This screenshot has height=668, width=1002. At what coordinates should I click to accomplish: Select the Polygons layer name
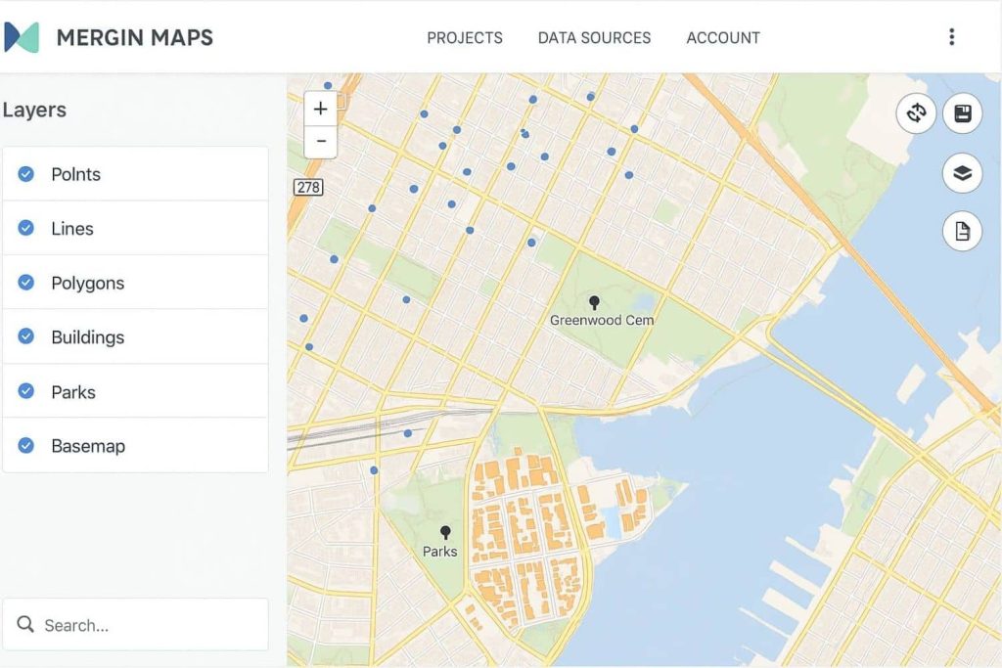[x=87, y=283]
